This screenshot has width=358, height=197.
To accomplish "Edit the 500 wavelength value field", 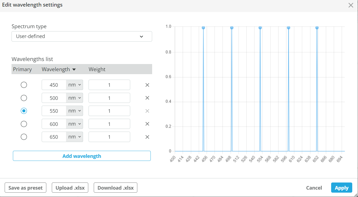I will click(54, 98).
